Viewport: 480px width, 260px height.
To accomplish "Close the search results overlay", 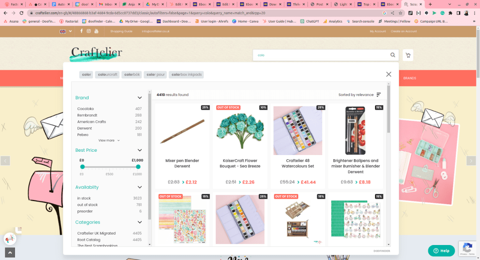I will point(389,74).
